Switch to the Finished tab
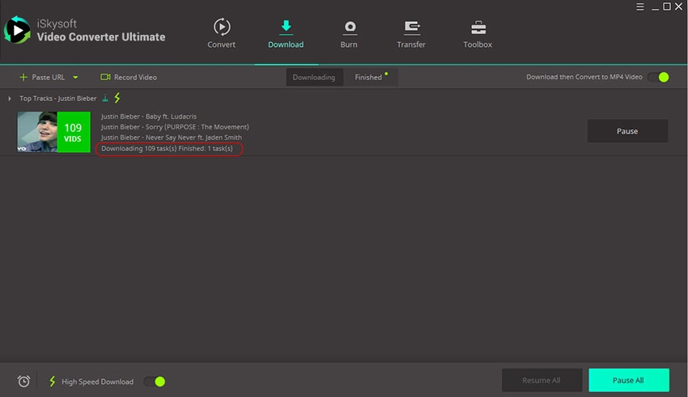Viewport: 688px width, 397px height. click(368, 78)
